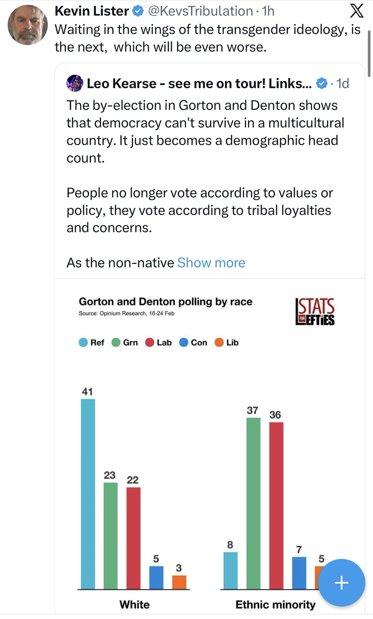Click the Ref legend color dot

[83, 343]
